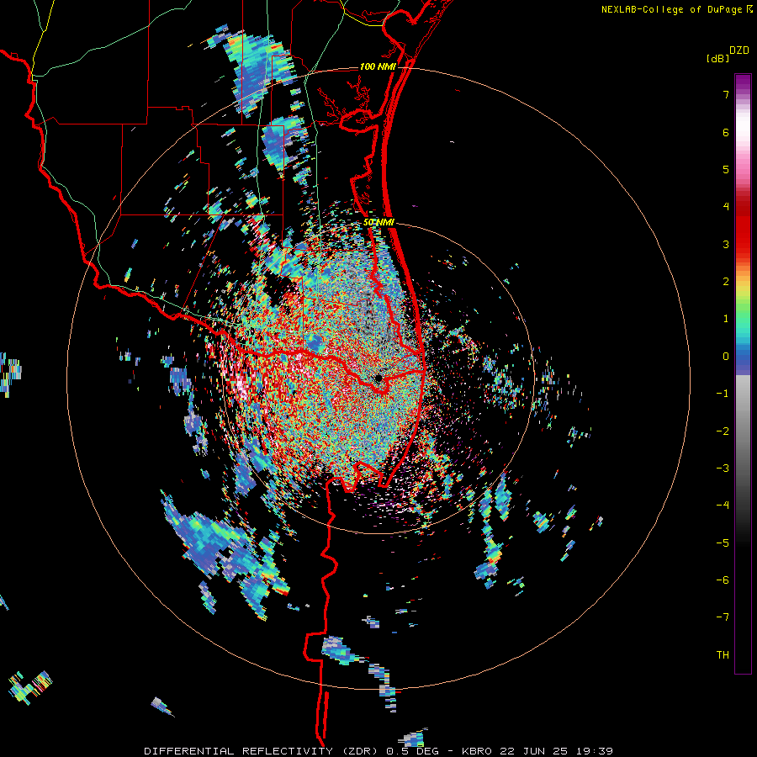Click the positive 3 value on the dB scale
The image size is (757, 757).
coord(726,244)
